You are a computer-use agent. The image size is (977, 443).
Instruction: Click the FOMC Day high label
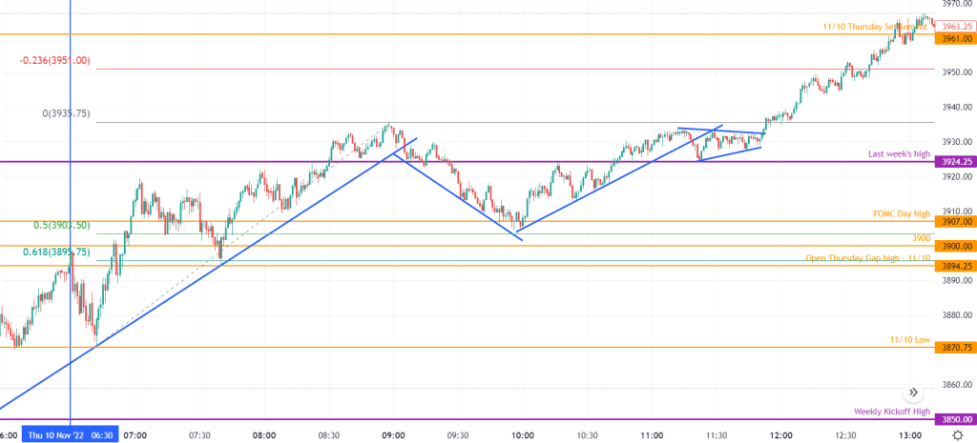[x=901, y=213]
